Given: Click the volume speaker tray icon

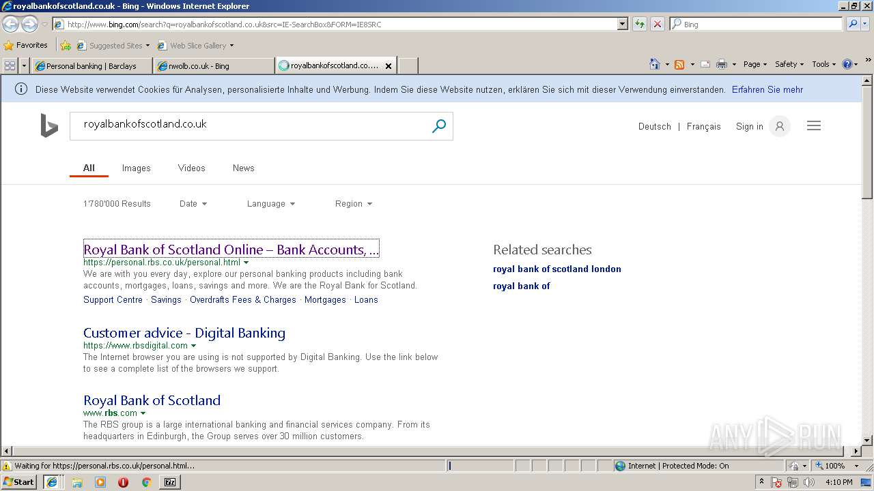Looking at the screenshot, I should (810, 482).
